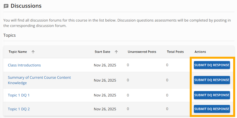Click the discussion forums description paragraph
The height and width of the screenshot is (118, 237).
point(117,23)
